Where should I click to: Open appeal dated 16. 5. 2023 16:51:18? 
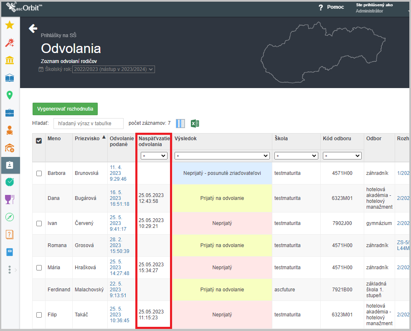119,198
